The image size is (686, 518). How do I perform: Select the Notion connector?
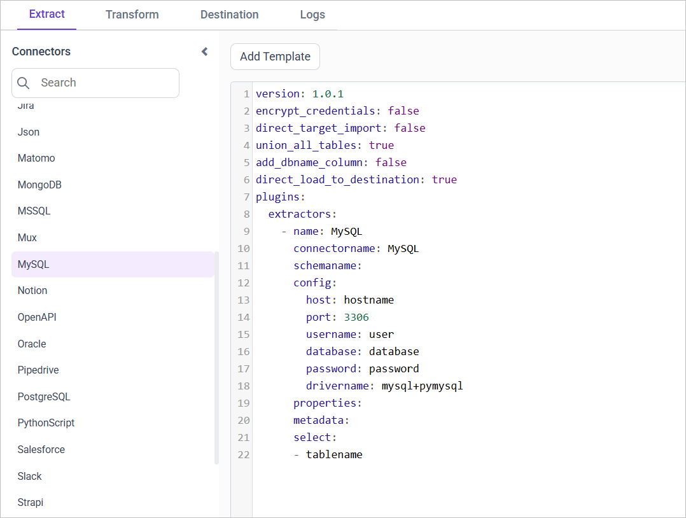coord(32,290)
